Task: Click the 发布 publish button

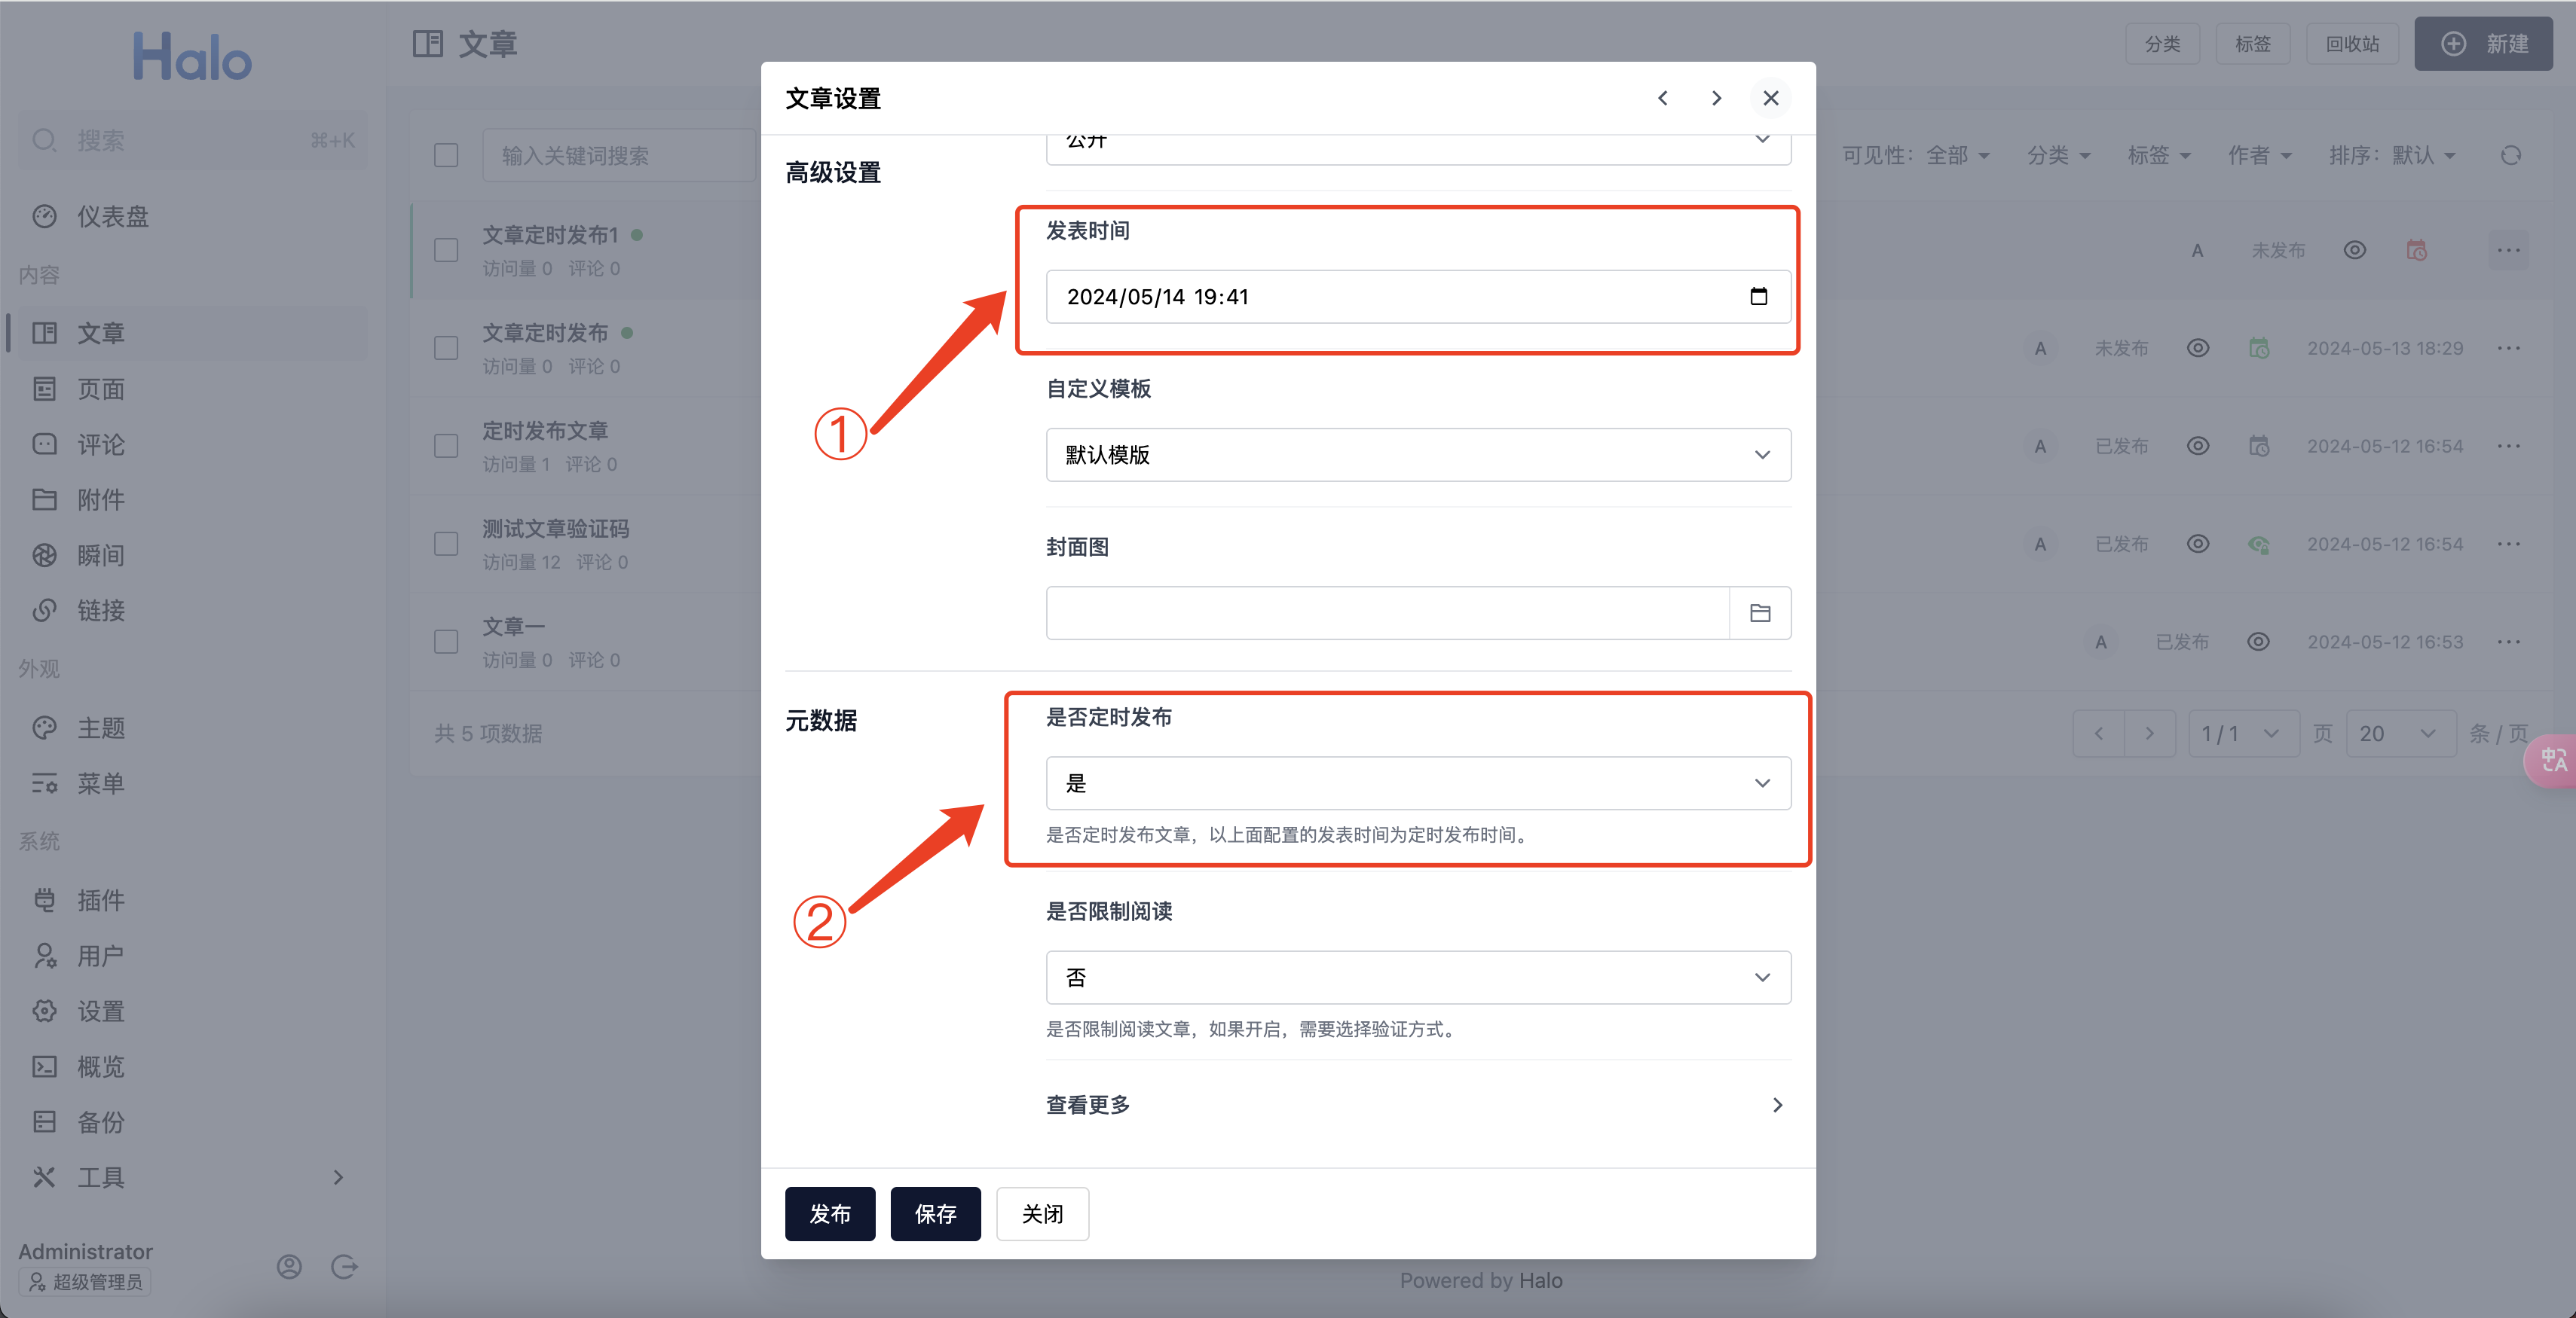Action: 829,1214
